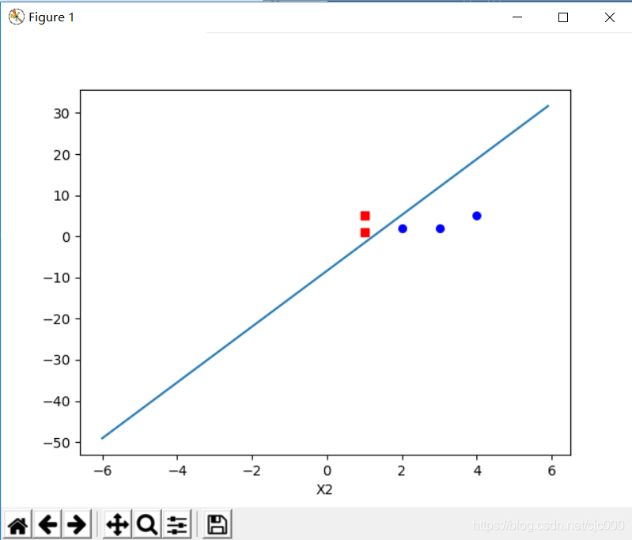Click the −20 y-axis tick label
The image size is (632, 540).
click(56, 319)
